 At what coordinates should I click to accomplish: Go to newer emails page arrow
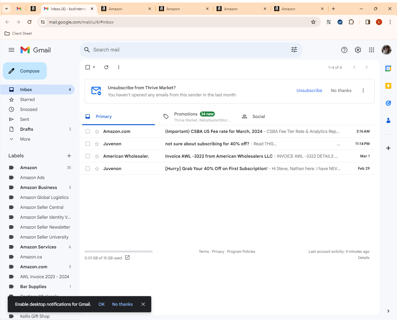[354, 67]
